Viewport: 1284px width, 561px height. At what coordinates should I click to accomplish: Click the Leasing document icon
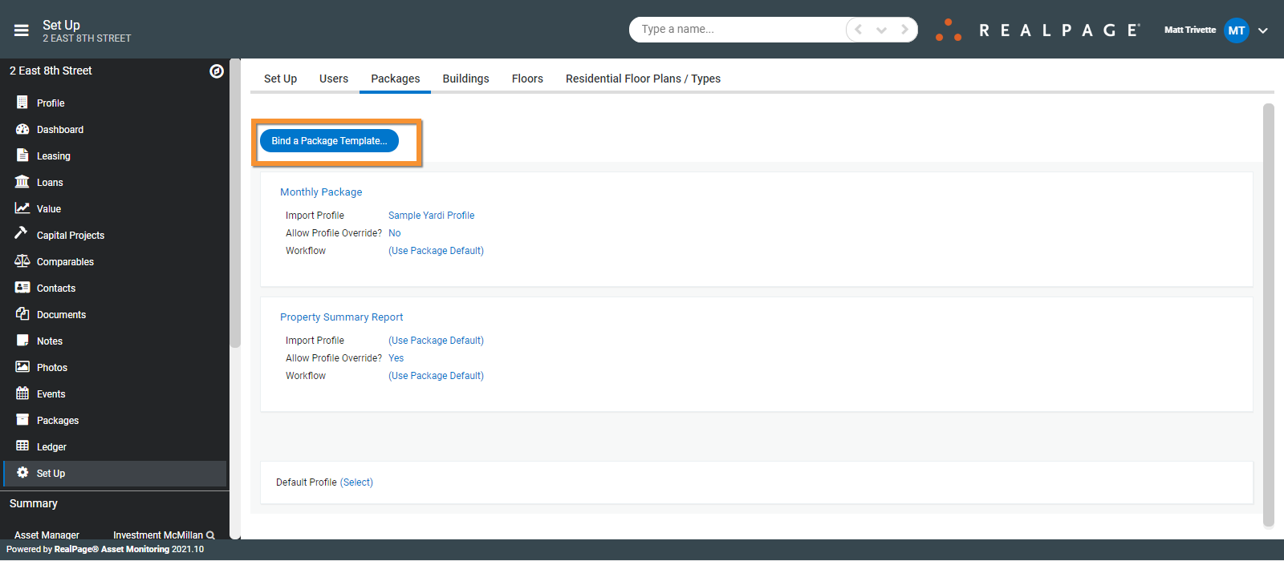[x=22, y=155]
